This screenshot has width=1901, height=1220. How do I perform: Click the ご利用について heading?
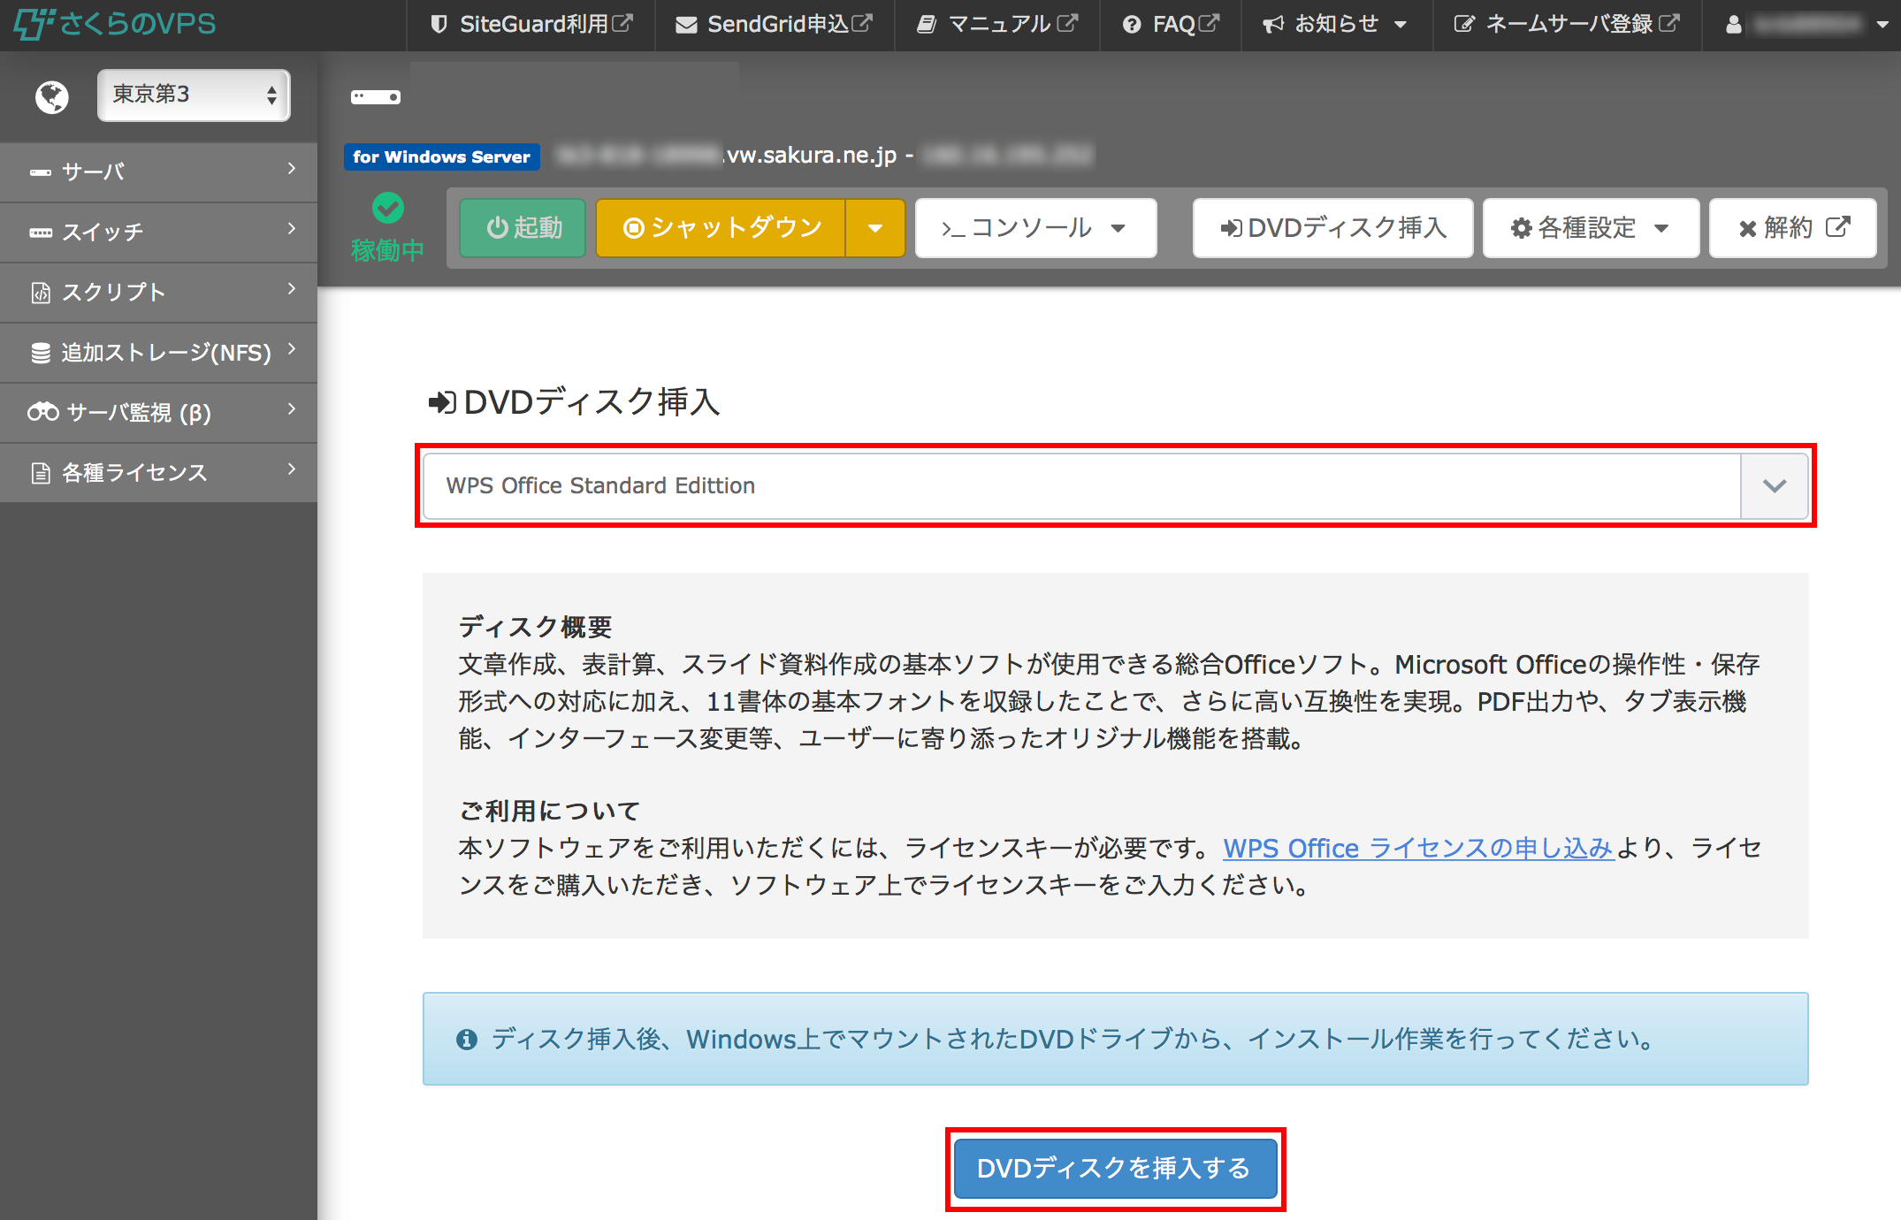click(x=549, y=811)
